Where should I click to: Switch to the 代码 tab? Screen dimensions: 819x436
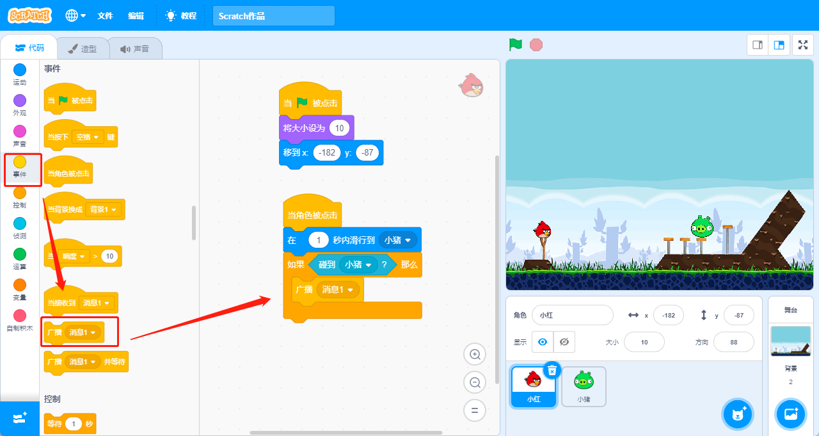pyautogui.click(x=29, y=48)
